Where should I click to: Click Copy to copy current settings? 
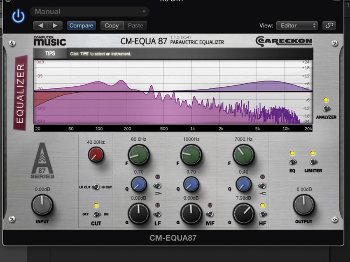click(x=111, y=25)
